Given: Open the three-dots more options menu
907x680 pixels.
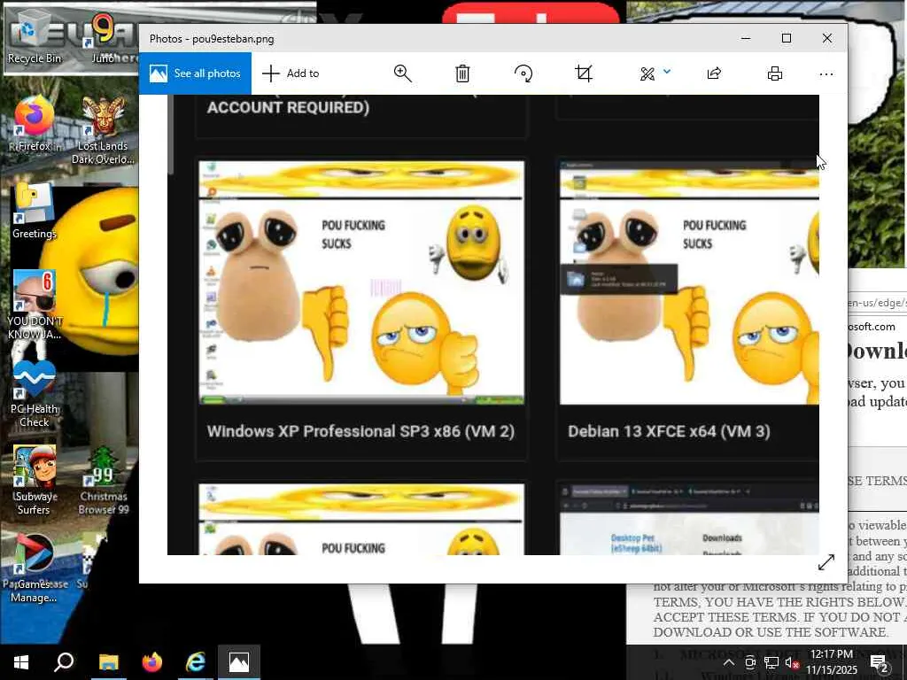Looking at the screenshot, I should (826, 74).
